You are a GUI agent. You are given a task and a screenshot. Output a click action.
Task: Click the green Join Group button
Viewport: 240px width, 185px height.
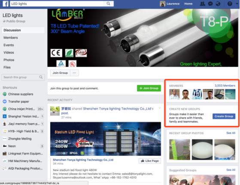(x=149, y=88)
